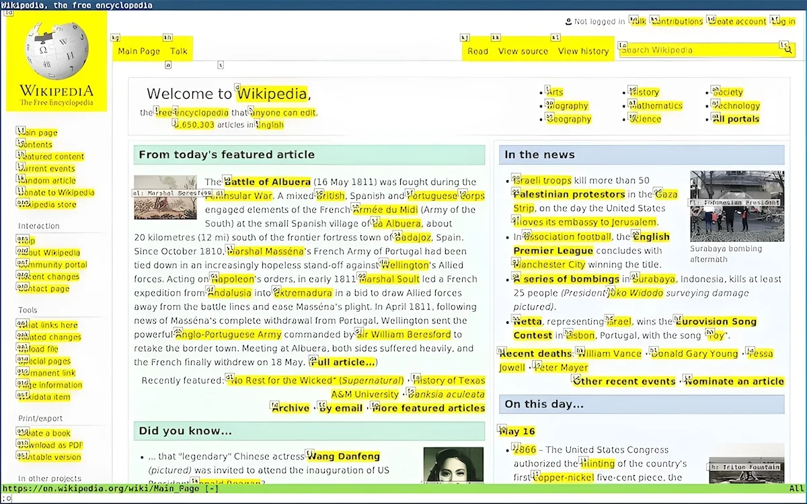This screenshot has width=807, height=504.
Task: Click the Download as PDF link
Action: pyautogui.click(x=50, y=445)
